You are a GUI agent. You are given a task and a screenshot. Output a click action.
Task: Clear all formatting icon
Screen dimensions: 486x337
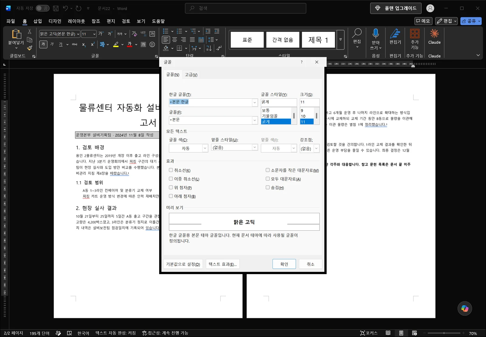[134, 34]
